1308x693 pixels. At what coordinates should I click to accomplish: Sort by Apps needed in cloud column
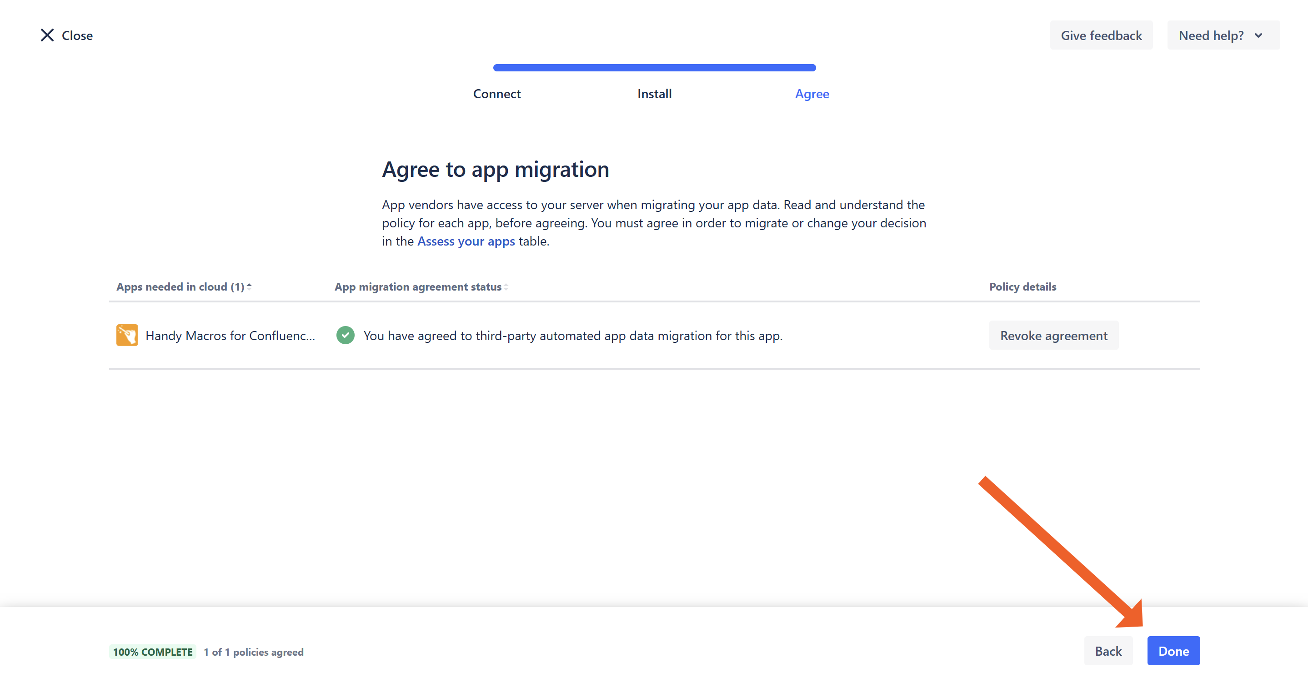tap(180, 287)
